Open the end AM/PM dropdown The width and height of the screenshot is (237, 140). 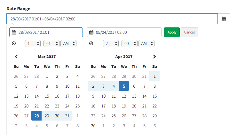pos(146,43)
